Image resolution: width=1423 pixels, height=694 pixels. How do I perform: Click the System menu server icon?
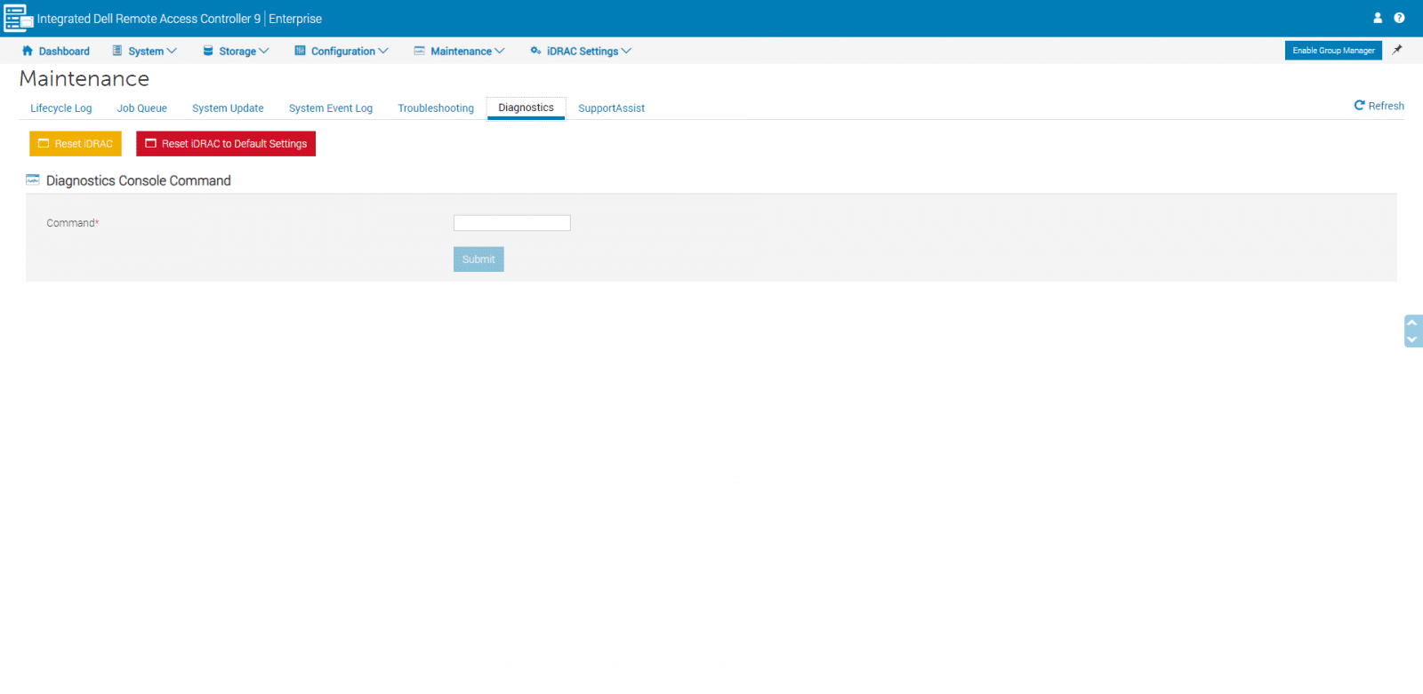coord(117,51)
